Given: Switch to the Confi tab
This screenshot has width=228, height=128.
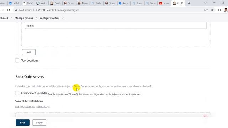Looking at the screenshot, I should tap(55, 3).
